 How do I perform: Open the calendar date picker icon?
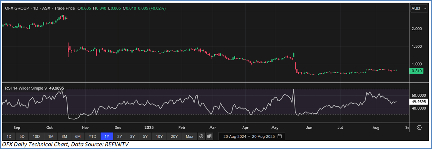(x=280, y=136)
